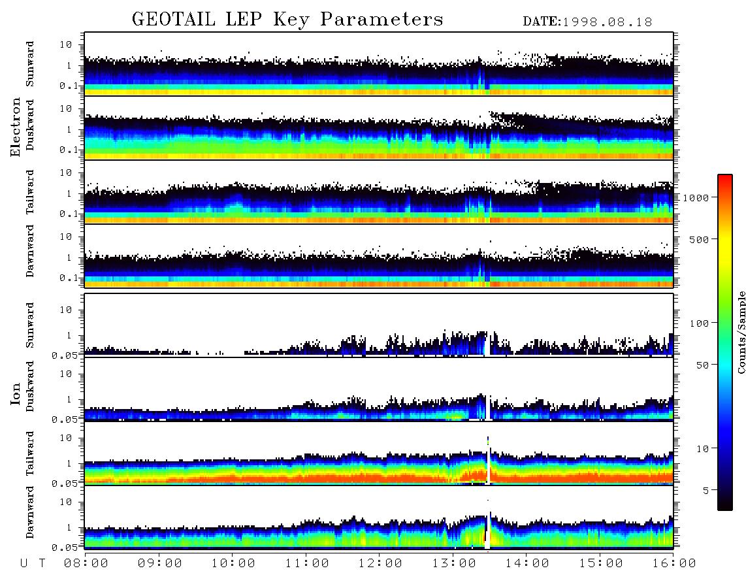Select the Ion Dawnward axis label
This screenshot has height=575, width=746.
pyautogui.click(x=30, y=512)
